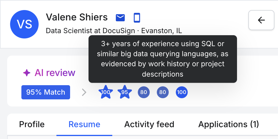Click the email envelope icon beside Valene Shiers
278x139 pixels.
coord(120,18)
